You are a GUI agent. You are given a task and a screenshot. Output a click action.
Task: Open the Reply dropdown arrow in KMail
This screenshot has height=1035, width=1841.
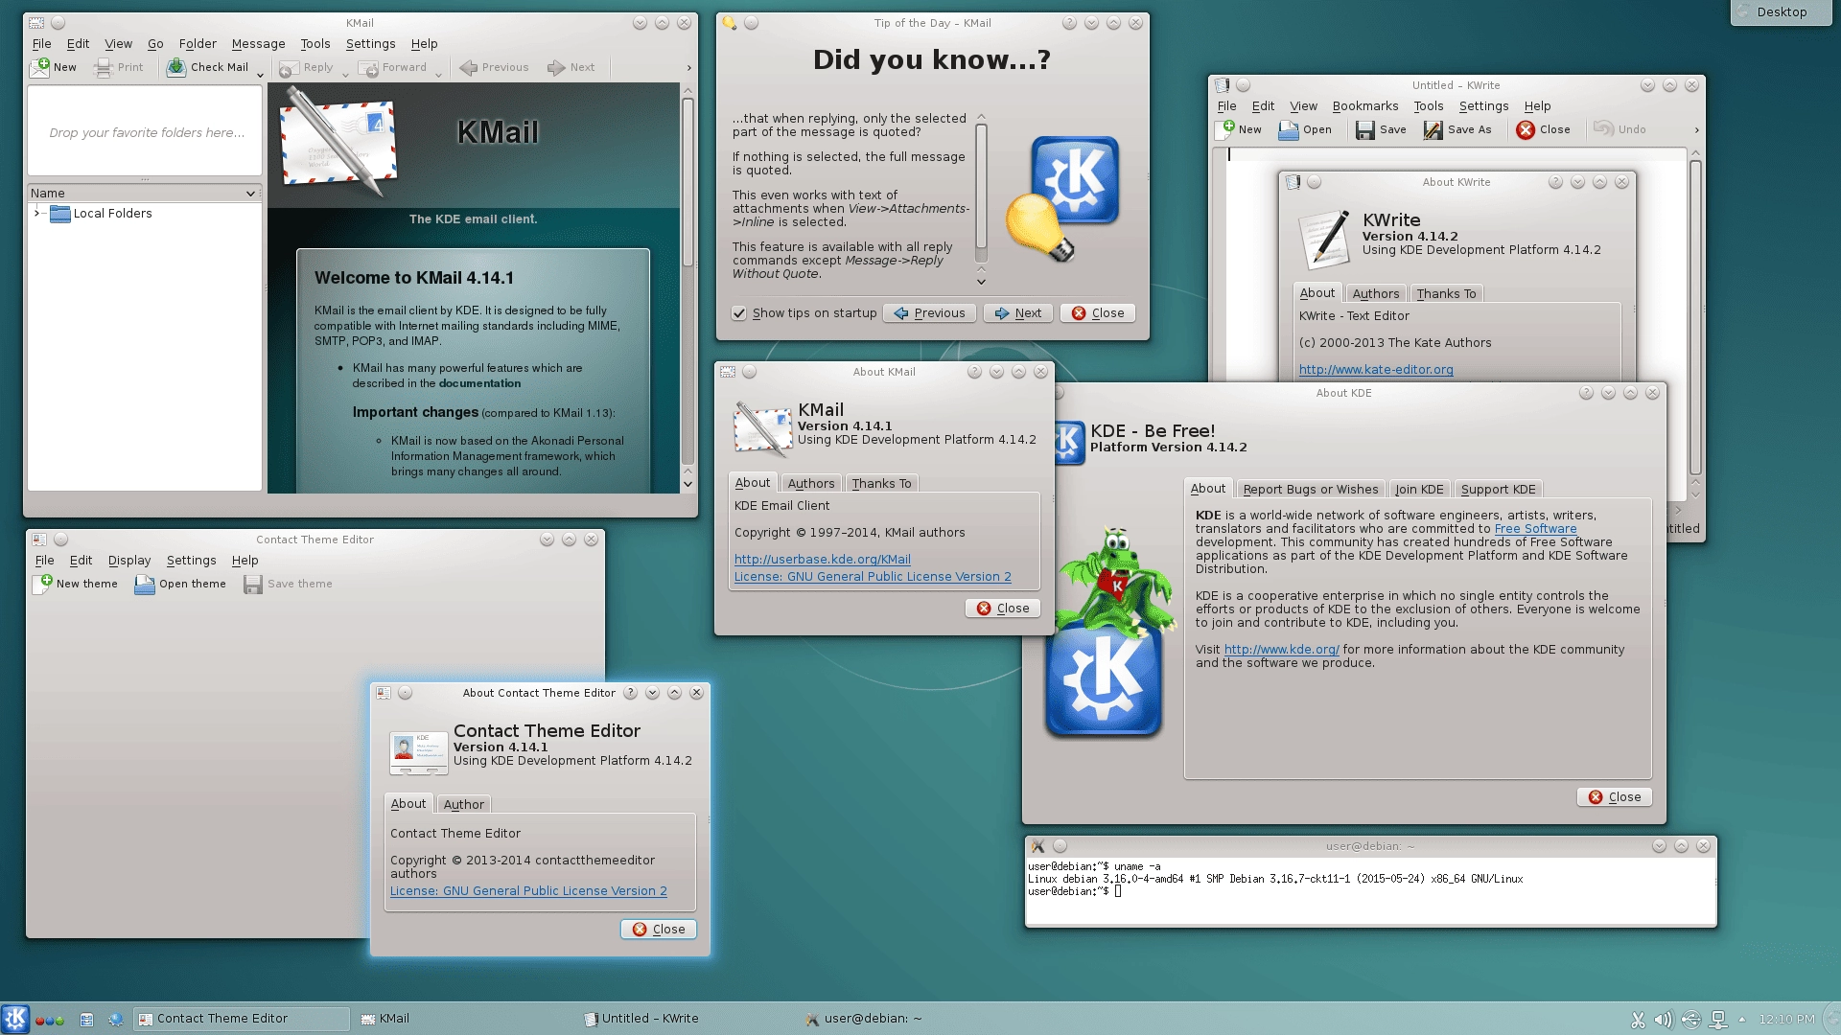pos(346,75)
